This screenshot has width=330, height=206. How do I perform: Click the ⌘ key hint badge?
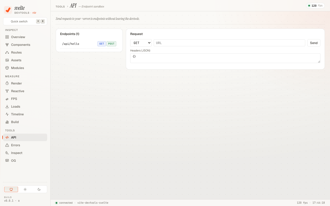38,21
